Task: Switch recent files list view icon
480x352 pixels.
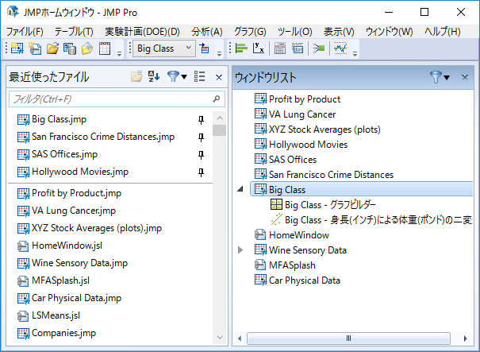Action: point(200,76)
